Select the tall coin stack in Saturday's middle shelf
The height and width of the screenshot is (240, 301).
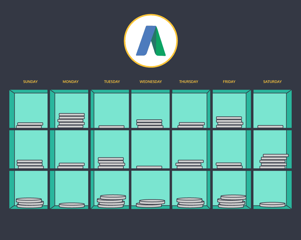[x=274, y=161]
